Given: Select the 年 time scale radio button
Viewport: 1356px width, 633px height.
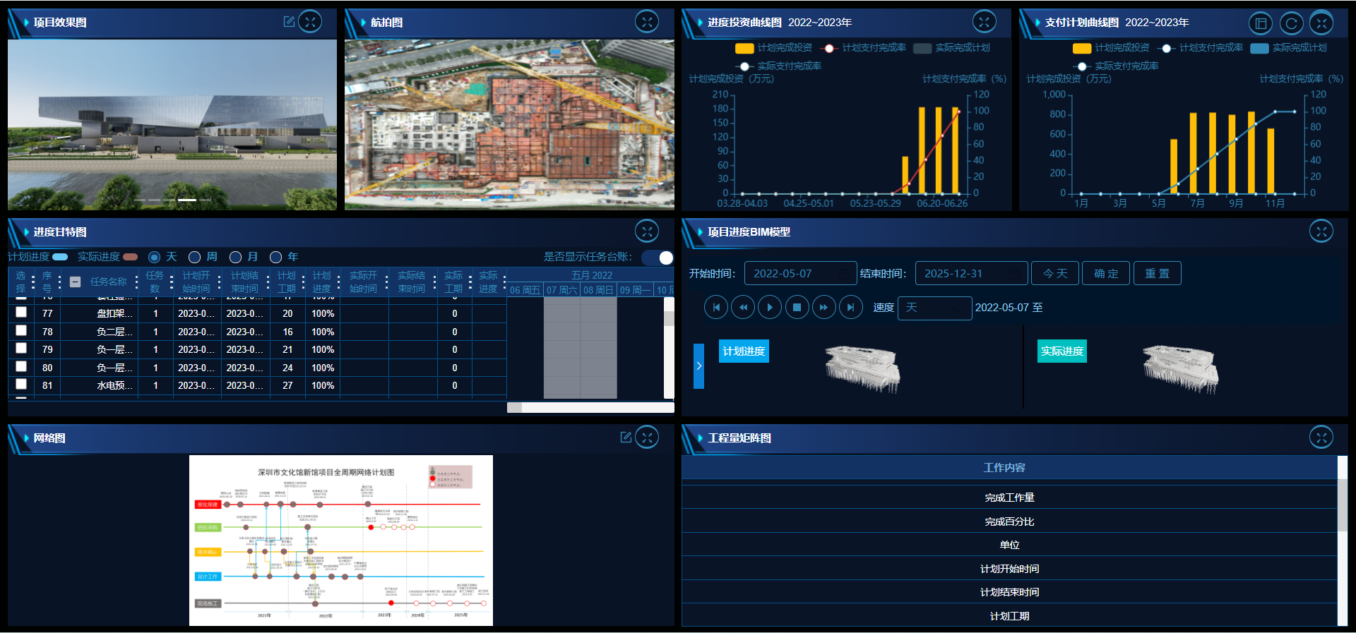Looking at the screenshot, I should [x=276, y=258].
